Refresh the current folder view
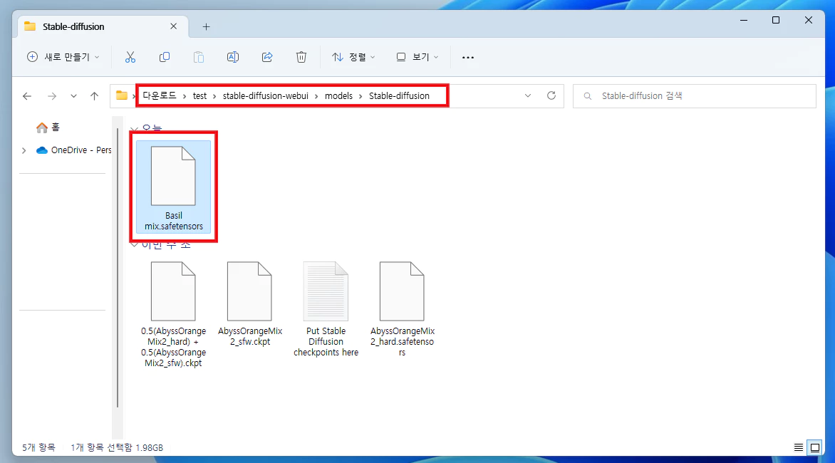The height and width of the screenshot is (463, 835). (x=551, y=95)
